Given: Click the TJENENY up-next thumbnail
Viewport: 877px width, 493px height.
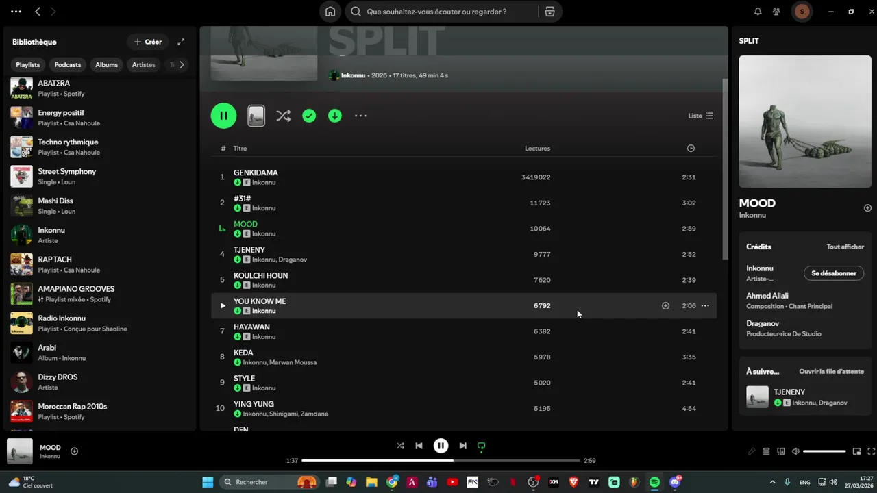Looking at the screenshot, I should (x=758, y=397).
